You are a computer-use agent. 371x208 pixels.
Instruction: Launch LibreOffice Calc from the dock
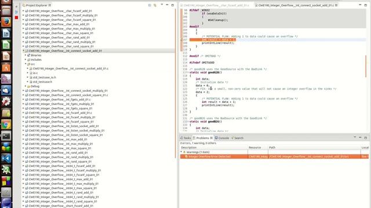pos(6,44)
